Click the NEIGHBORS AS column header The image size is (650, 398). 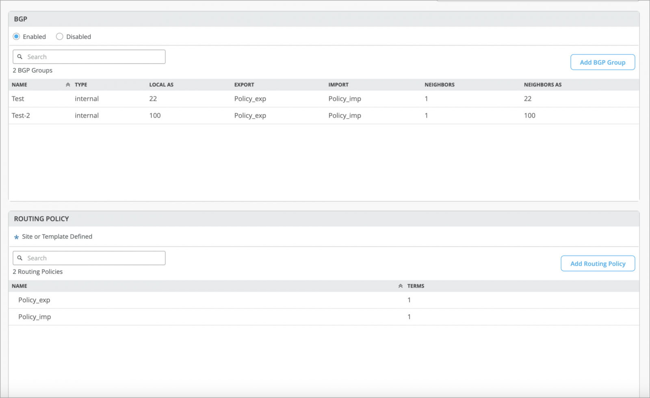click(542, 85)
